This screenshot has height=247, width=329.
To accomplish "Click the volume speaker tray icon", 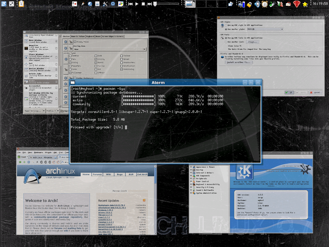I will tap(257, 4).
